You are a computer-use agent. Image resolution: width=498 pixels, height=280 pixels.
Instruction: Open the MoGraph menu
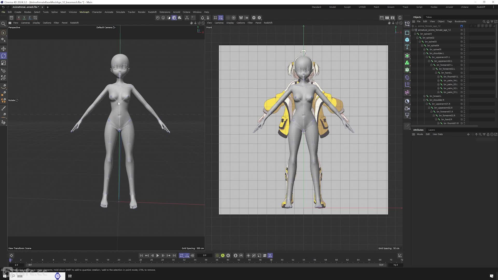[84, 12]
